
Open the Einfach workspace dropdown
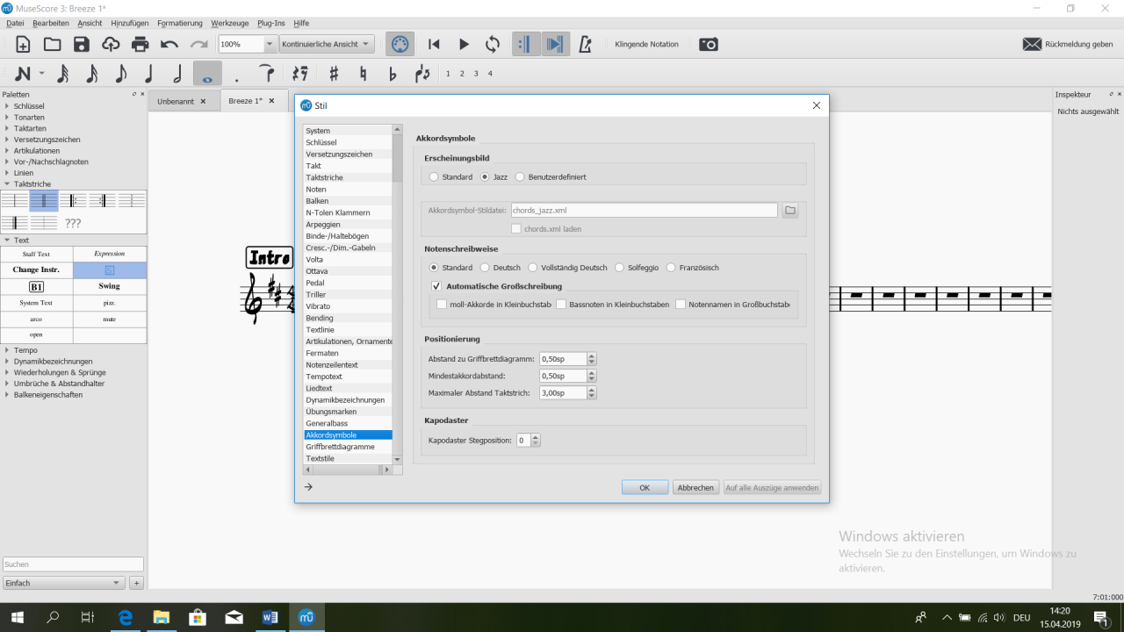[64, 583]
